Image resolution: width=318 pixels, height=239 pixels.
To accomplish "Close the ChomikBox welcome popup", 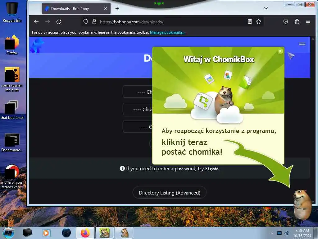I will click(280, 51).
